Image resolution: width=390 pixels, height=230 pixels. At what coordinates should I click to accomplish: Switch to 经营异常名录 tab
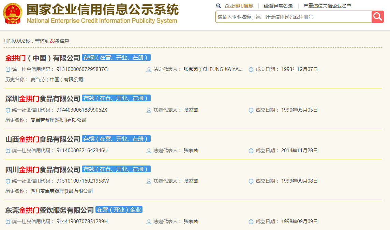point(278,6)
